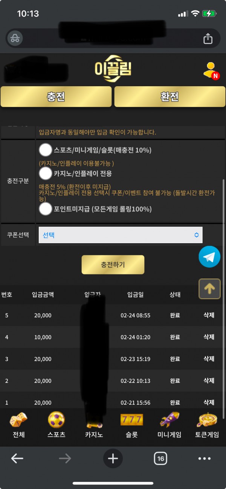Tap the 이끌림 site logo

coord(113,69)
